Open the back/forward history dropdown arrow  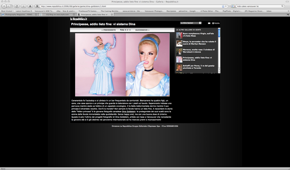click(x=12, y=6)
